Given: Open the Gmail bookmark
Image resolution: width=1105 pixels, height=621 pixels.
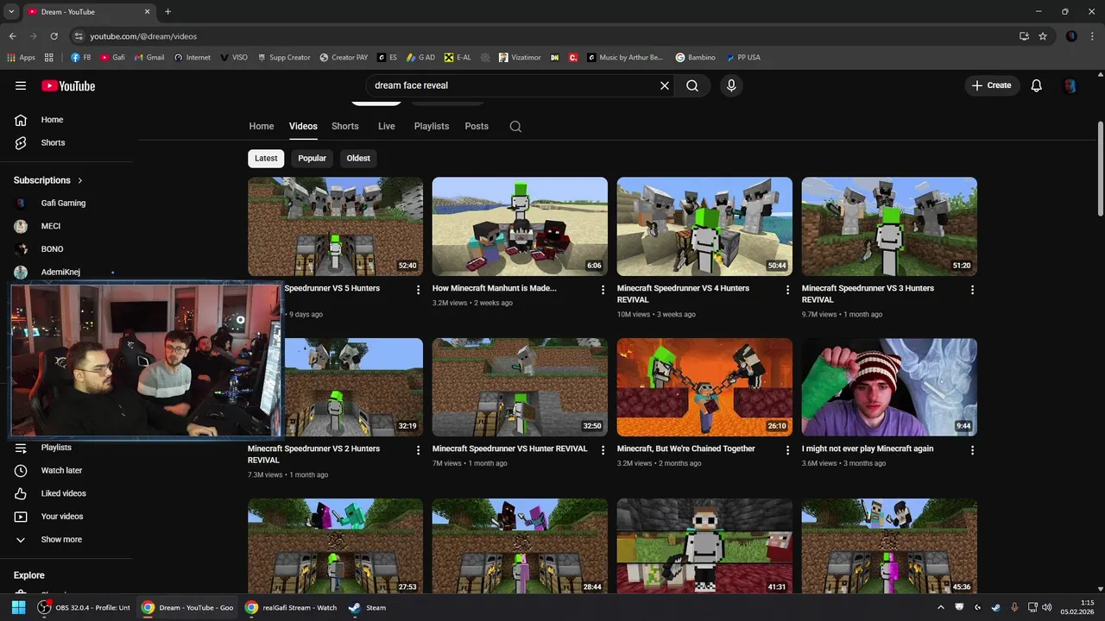Looking at the screenshot, I should 148,58.
